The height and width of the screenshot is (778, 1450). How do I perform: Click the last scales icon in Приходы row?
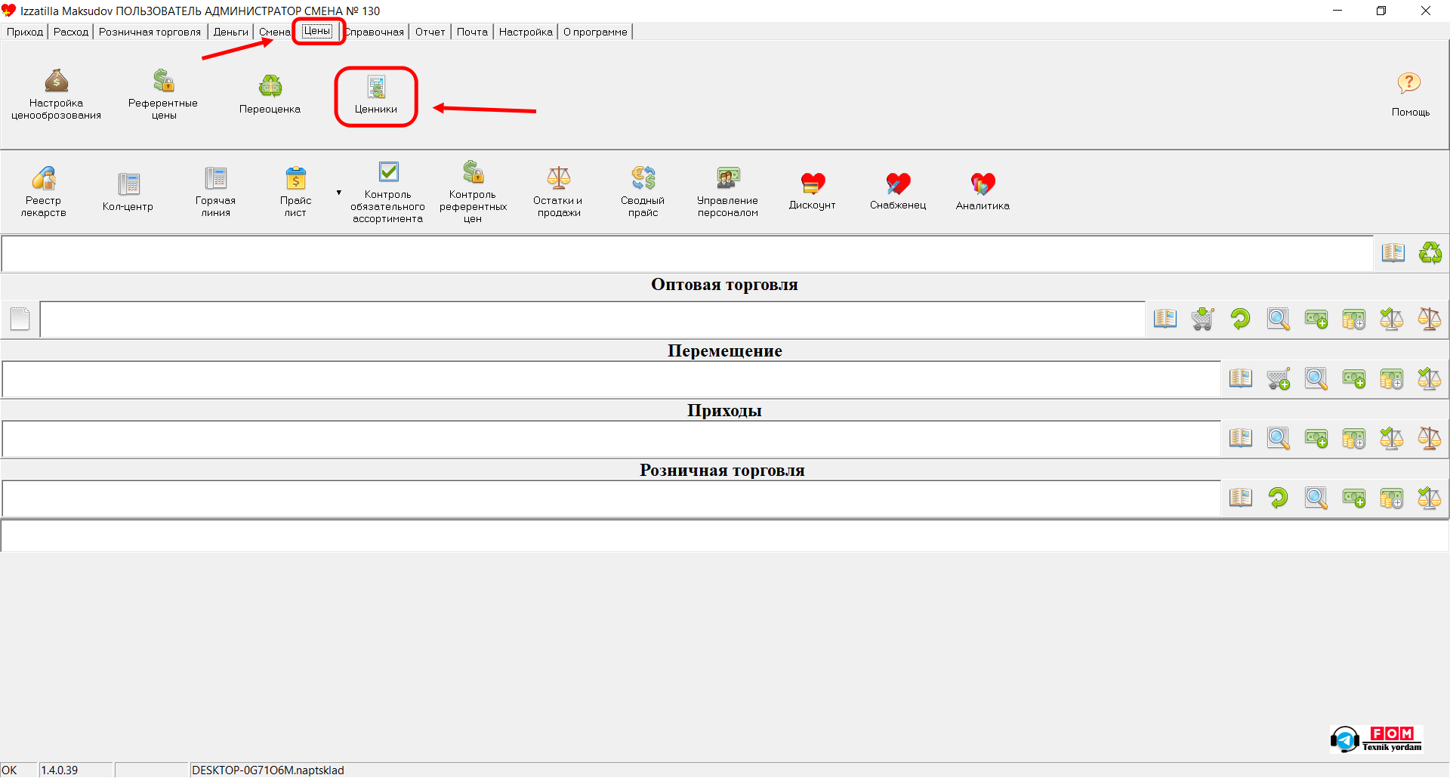coord(1430,438)
